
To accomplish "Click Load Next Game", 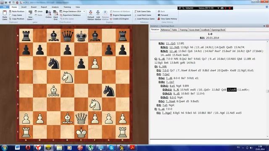I will click(143, 15).
